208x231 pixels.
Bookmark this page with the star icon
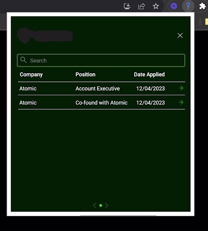click(x=156, y=6)
